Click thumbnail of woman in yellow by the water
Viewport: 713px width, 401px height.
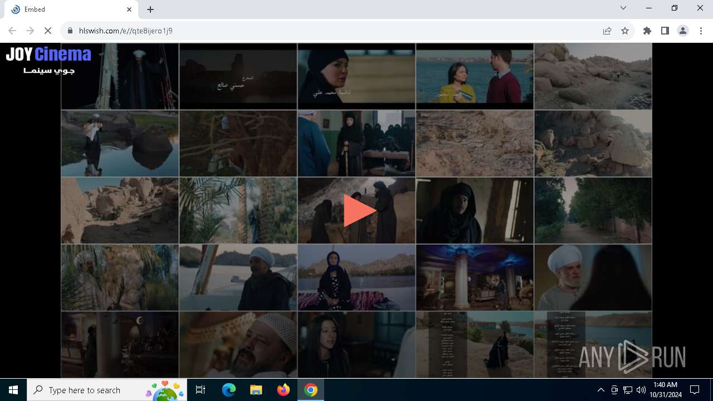tap(475, 76)
